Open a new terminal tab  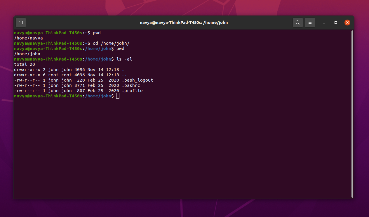20,22
